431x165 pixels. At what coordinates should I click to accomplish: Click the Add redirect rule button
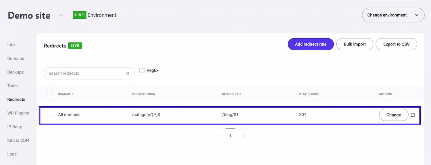[311, 44]
